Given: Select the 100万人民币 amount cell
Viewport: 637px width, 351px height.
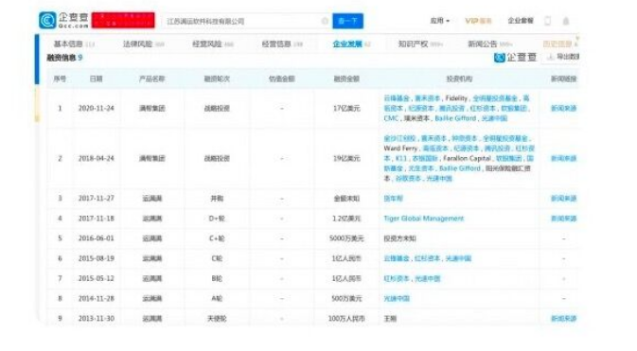Looking at the screenshot, I should click(346, 319).
